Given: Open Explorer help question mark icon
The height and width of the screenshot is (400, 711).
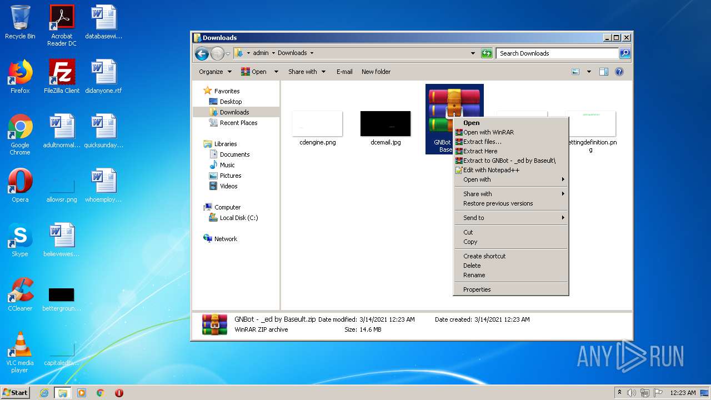Looking at the screenshot, I should [x=619, y=72].
